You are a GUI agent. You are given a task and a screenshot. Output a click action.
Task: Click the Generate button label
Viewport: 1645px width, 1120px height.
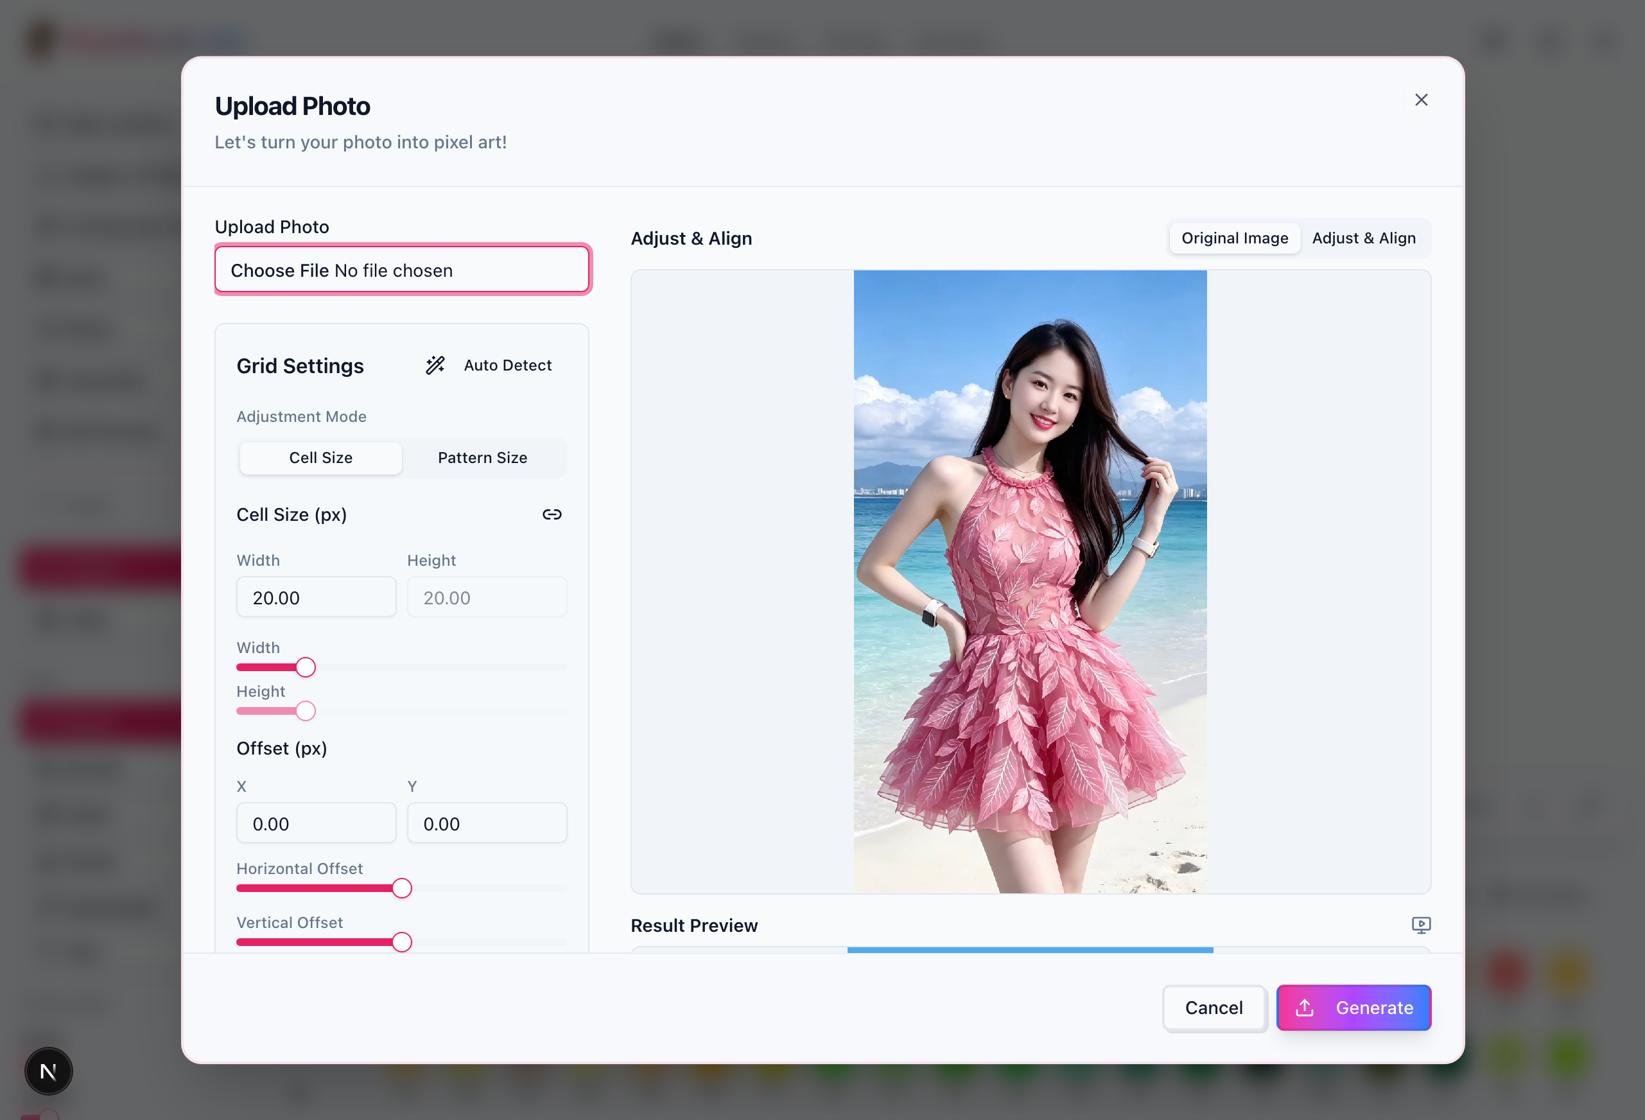(1374, 1008)
